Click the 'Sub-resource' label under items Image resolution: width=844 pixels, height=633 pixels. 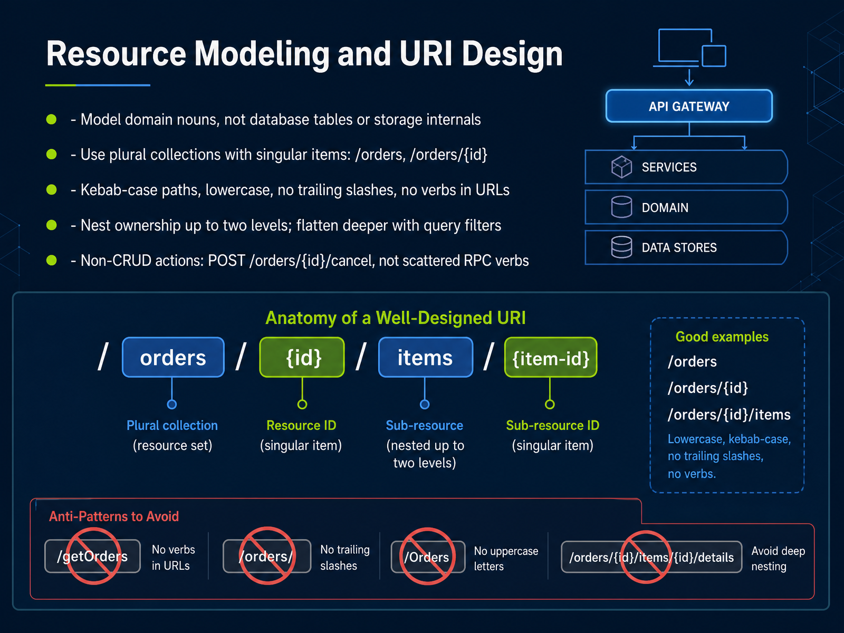click(x=425, y=425)
